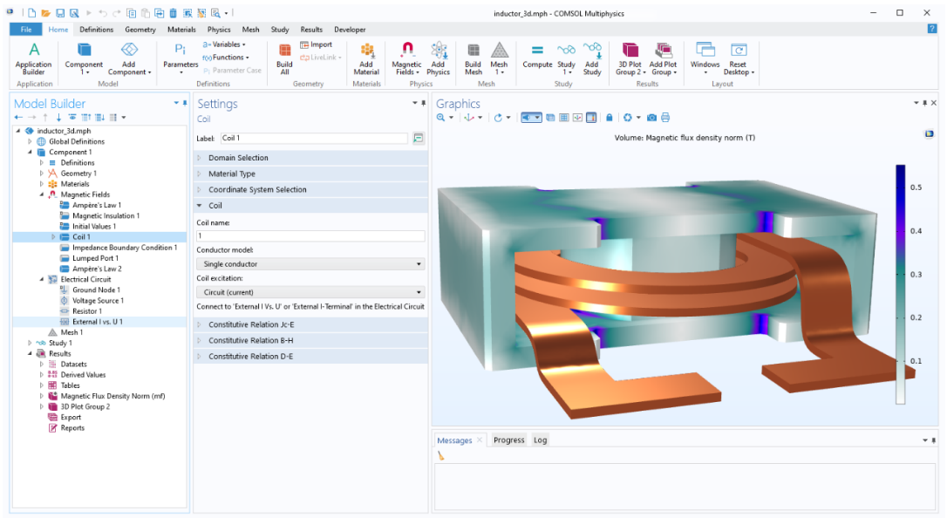The width and height of the screenshot is (947, 518).
Task: Click the Coil name input field
Action: click(x=310, y=236)
